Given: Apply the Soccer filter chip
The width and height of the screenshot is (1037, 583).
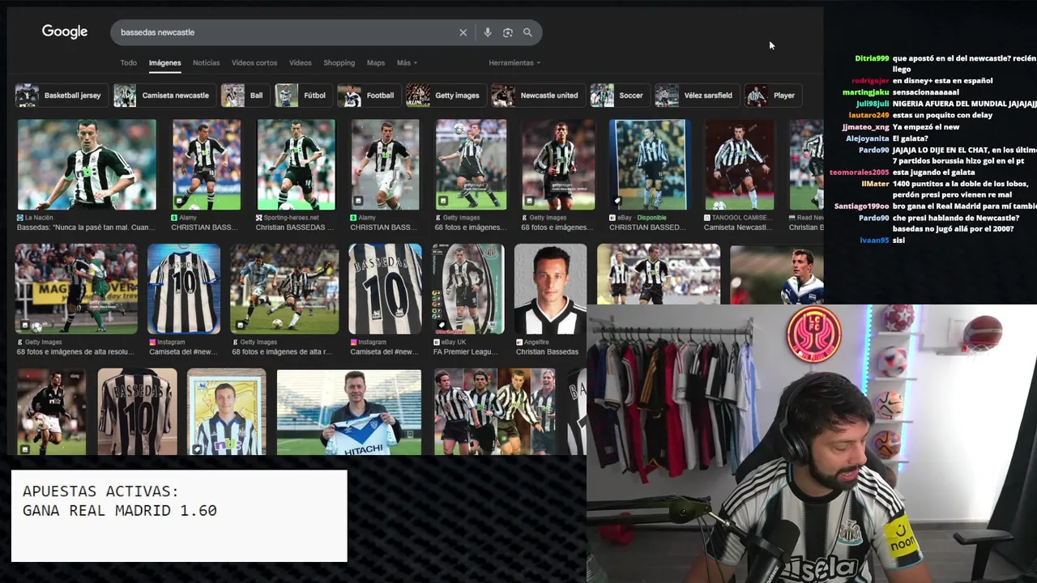Looking at the screenshot, I should (618, 96).
